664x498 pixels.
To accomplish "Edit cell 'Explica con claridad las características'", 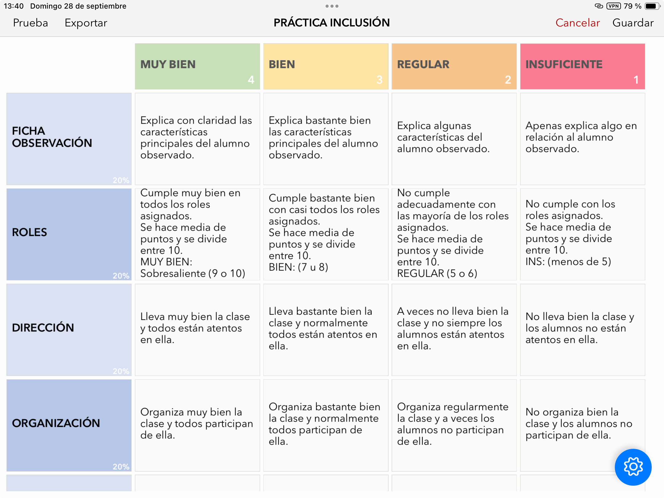I will click(197, 139).
